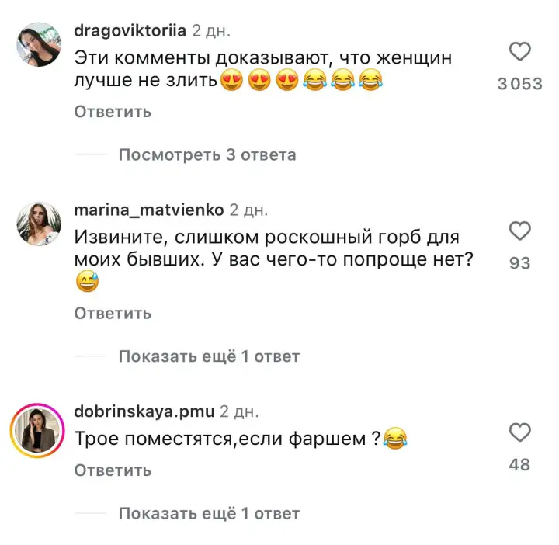This screenshot has width=559, height=545.
Task: Like dragoviktoriia's comment with the heart icon
Action: 519,52
